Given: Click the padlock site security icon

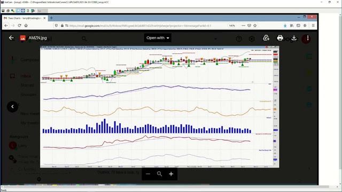Looking at the screenshot, I should point(62,26).
